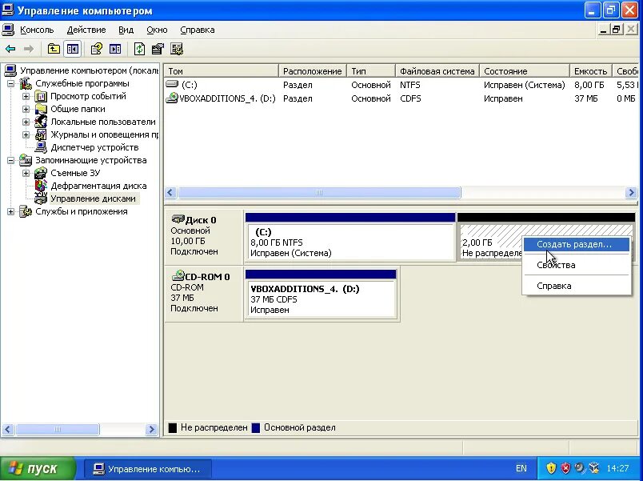Click the Управление дисками tree icon
643x481 pixels.
[41, 198]
